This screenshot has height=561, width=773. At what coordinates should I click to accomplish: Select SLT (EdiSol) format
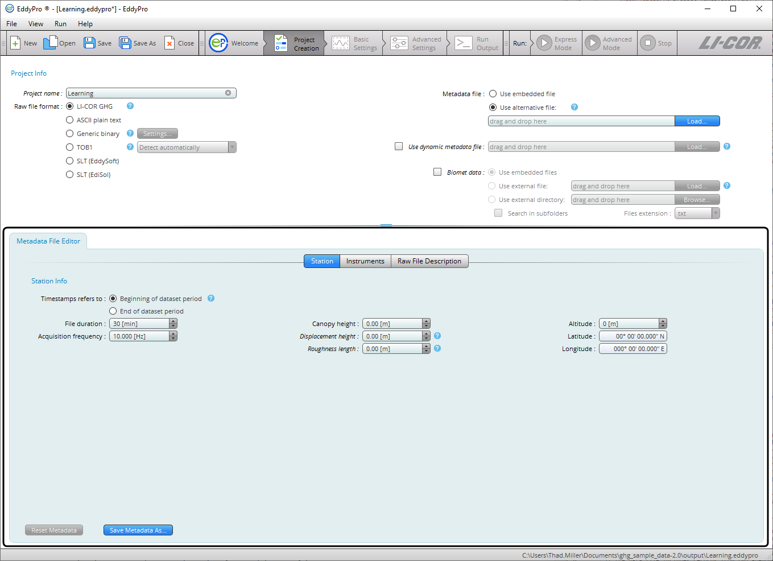pyautogui.click(x=70, y=175)
